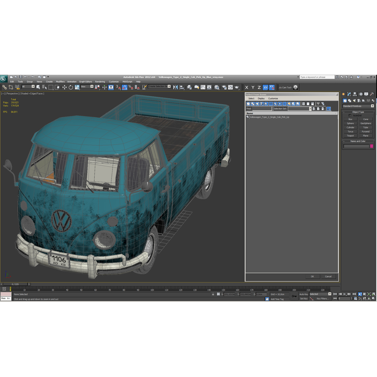Toggle Display Geometry filter in Select From Scene
377x377 pixels.
[248, 104]
